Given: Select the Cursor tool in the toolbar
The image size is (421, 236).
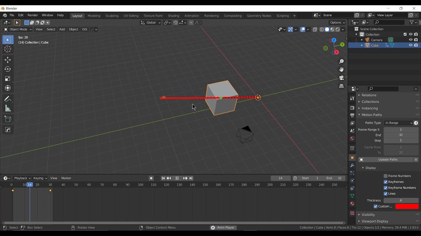Looking at the screenshot, I should tap(8, 49).
